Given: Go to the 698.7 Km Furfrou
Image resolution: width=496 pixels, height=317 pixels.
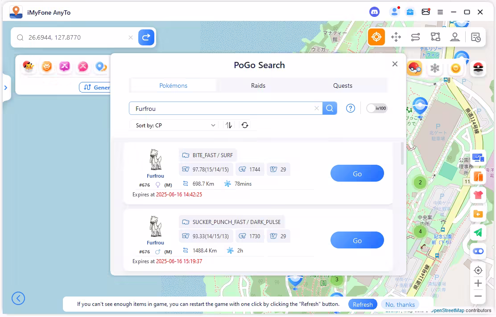Looking at the screenshot, I should tap(357, 173).
